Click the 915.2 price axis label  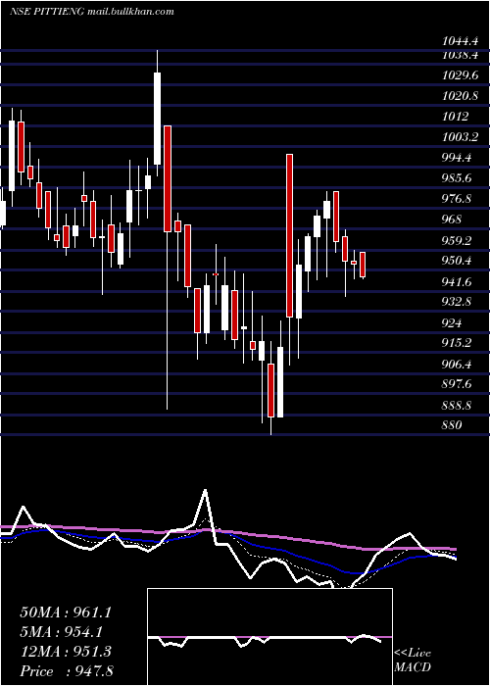(x=457, y=343)
